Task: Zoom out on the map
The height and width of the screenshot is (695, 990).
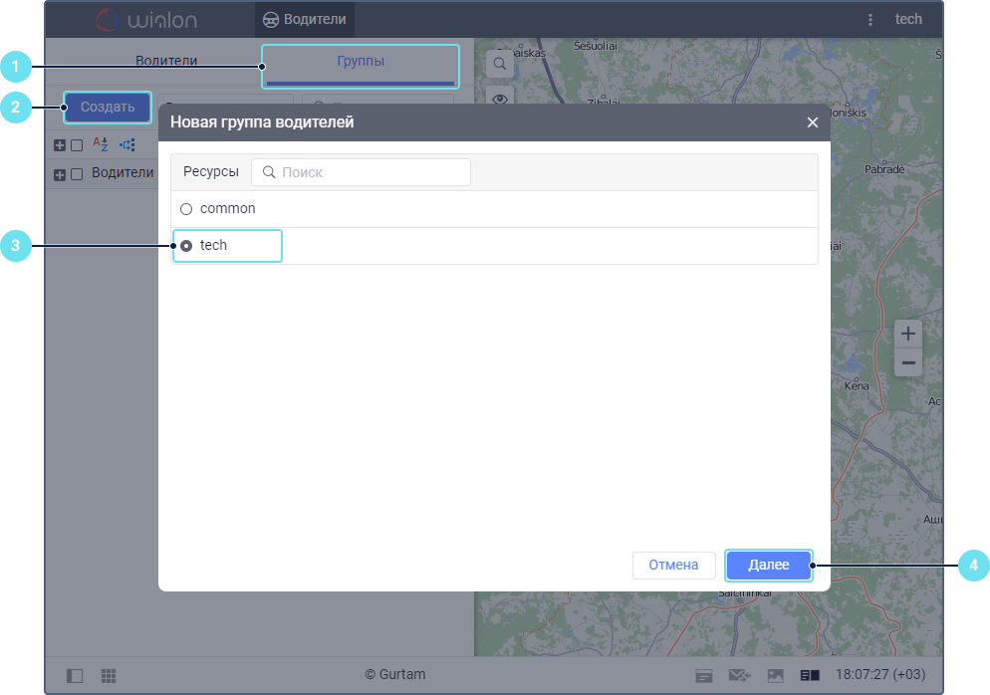Action: pos(907,362)
